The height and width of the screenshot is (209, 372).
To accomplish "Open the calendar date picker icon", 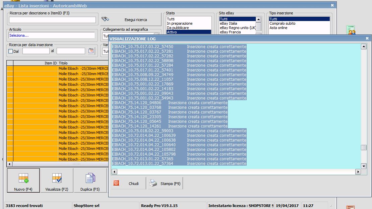I will point(91,51).
